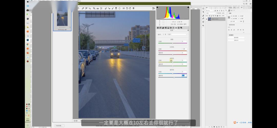Click the red record app taskbar icon
Viewport: 277px width, 128px height.
28,61
